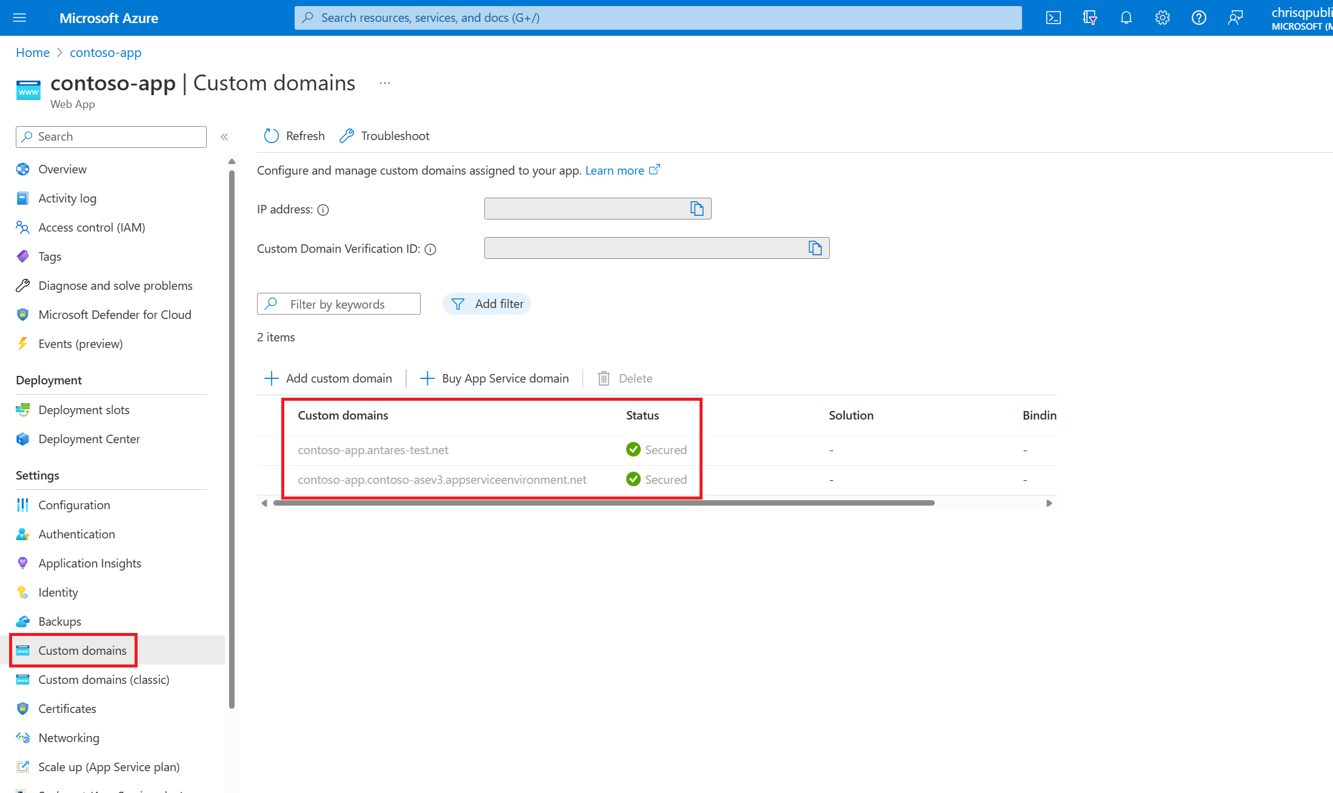Open Deployment slots menu item
This screenshot has height=793, width=1333.
click(84, 410)
